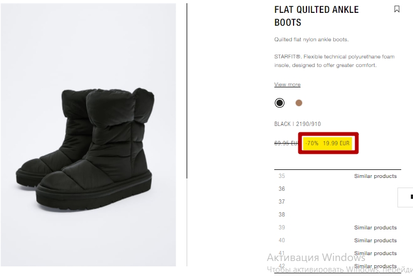The height and width of the screenshot is (276, 413).
Task: Click the Flat Quilted Ankle Boots title
Action: click(x=317, y=16)
